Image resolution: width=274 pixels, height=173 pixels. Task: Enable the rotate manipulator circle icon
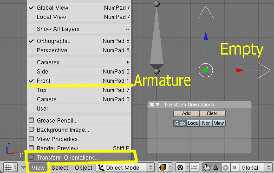(225, 167)
